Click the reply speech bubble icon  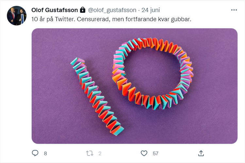click(x=35, y=153)
